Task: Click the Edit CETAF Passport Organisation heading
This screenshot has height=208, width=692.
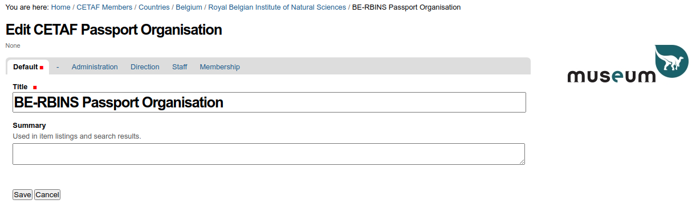Action: pos(114,30)
